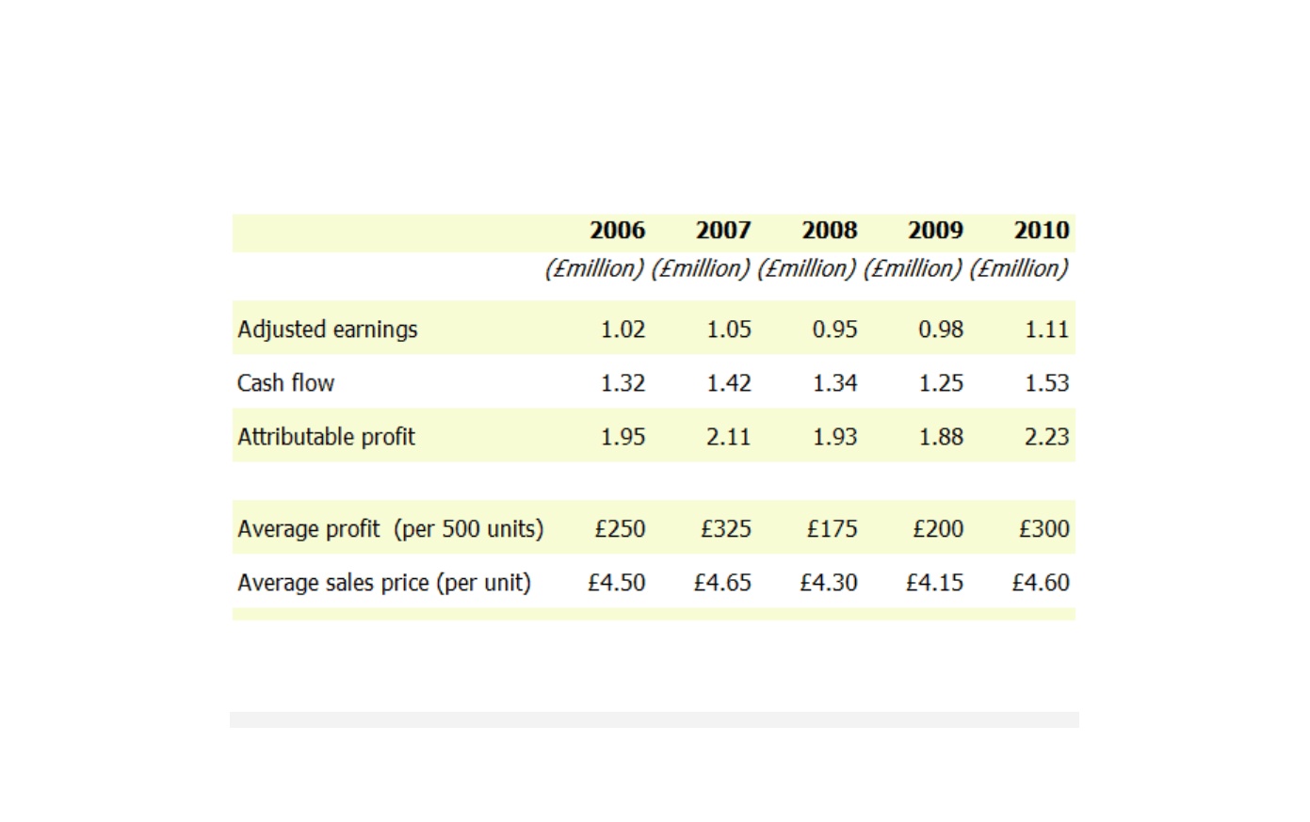This screenshot has height=822, width=1310.
Task: Click the £4.60 sales price cell
Action: [1041, 583]
